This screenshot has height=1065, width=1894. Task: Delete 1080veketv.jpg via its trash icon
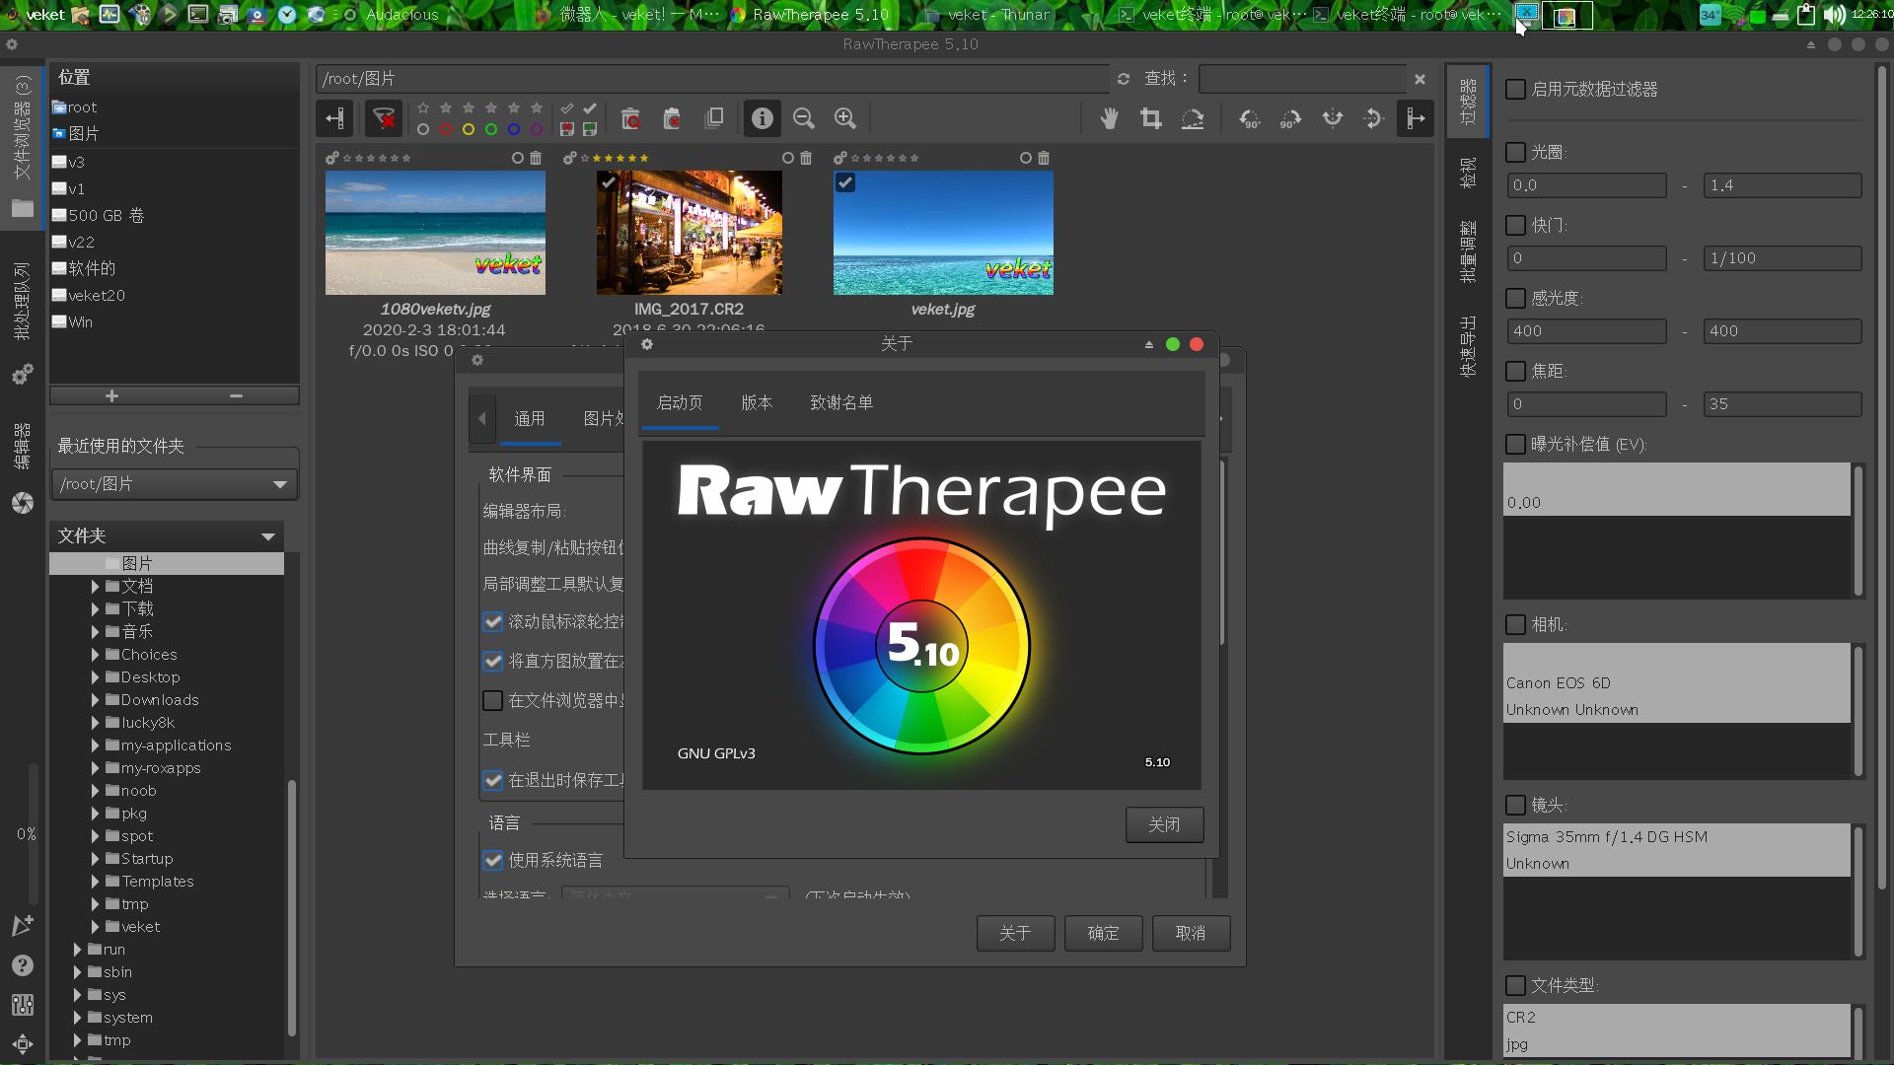point(536,158)
